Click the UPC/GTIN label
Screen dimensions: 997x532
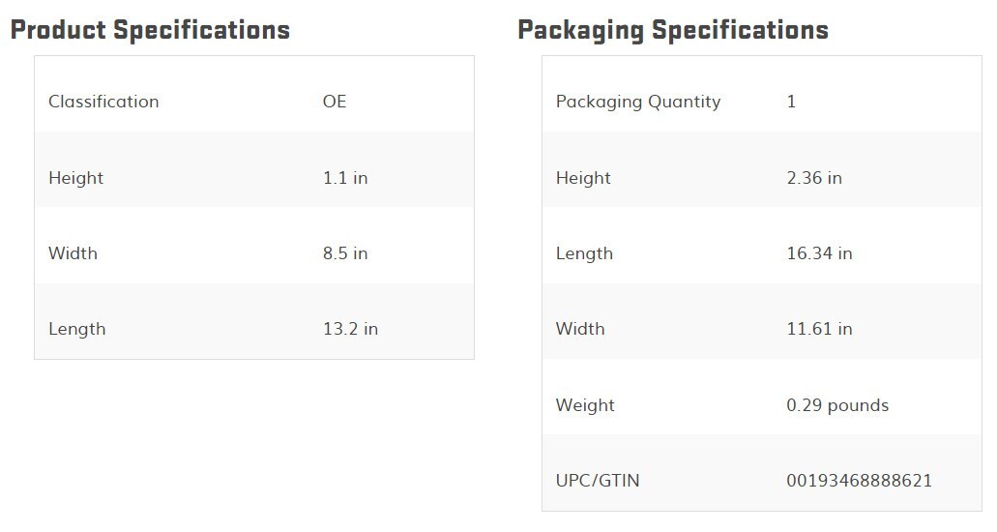(598, 481)
